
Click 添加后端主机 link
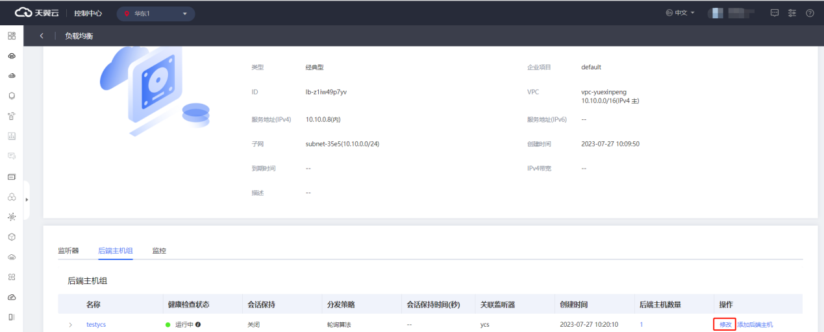pos(755,324)
